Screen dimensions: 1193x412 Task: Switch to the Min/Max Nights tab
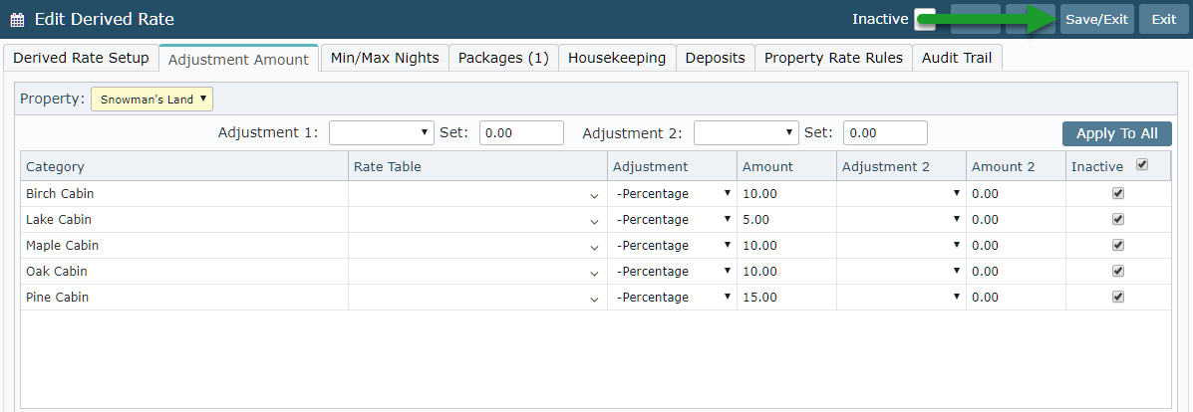(x=385, y=58)
